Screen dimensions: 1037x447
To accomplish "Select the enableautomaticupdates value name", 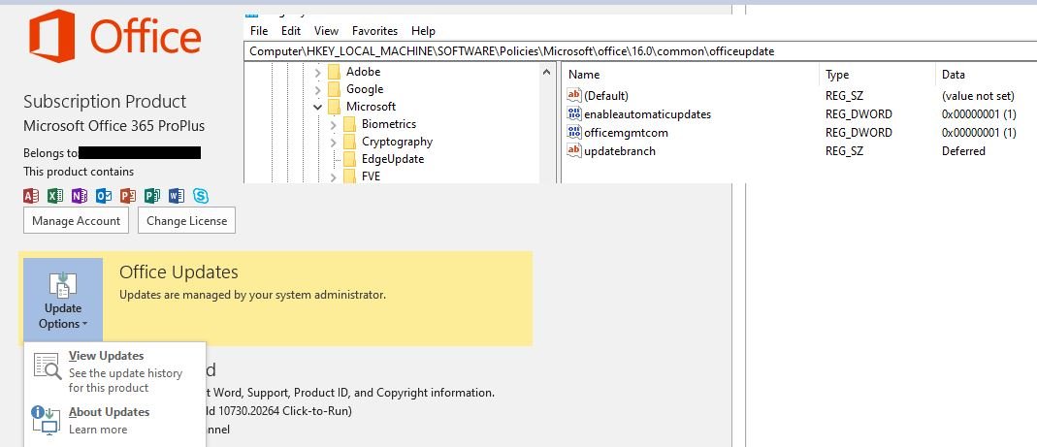I will tap(647, 114).
